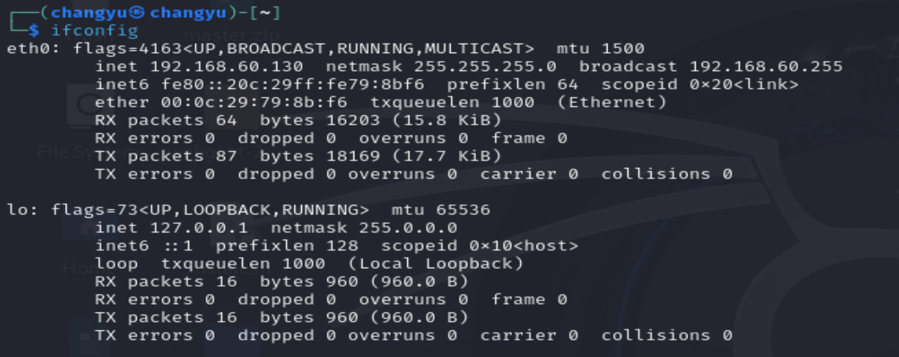Click the scopeid 0x10<host> text

480,246
